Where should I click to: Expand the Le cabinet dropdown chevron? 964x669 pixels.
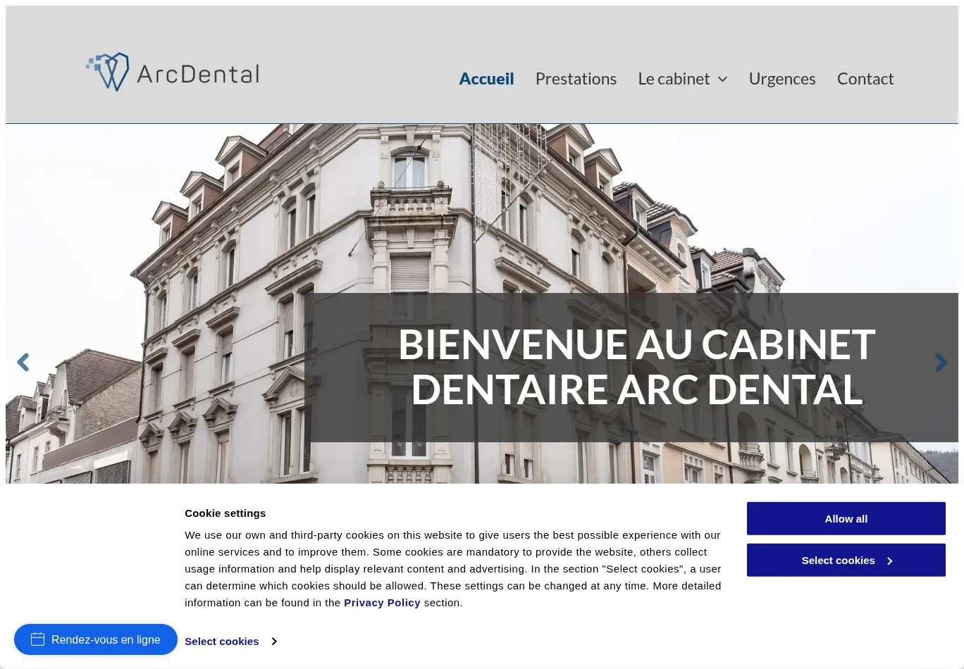[722, 80]
